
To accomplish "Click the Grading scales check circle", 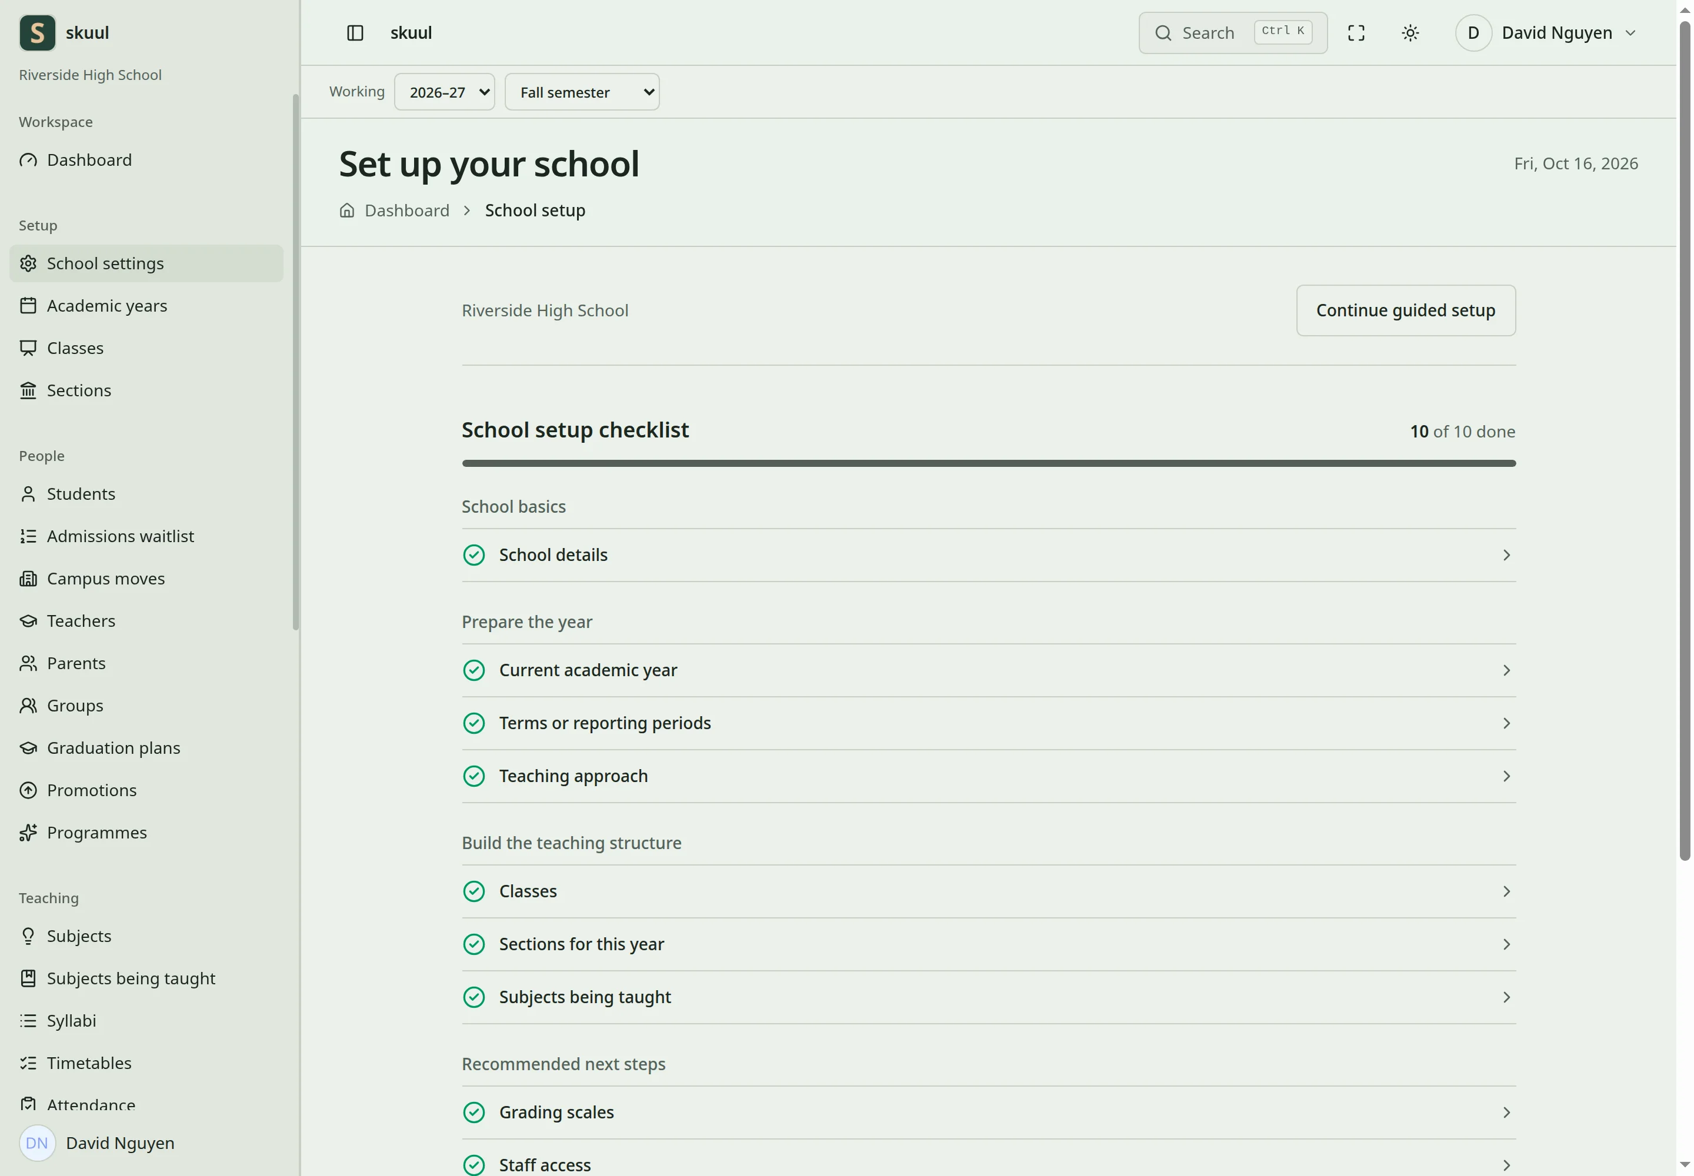I will [x=474, y=1112].
